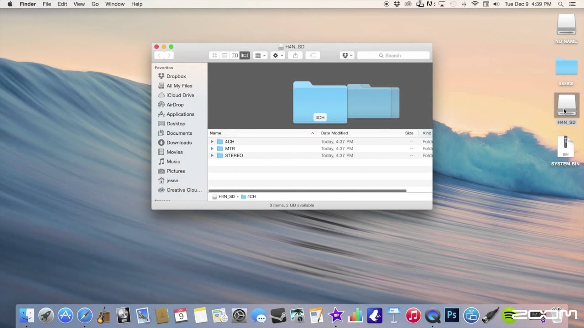
Task: Go forward with the right arrow
Action: click(169, 56)
